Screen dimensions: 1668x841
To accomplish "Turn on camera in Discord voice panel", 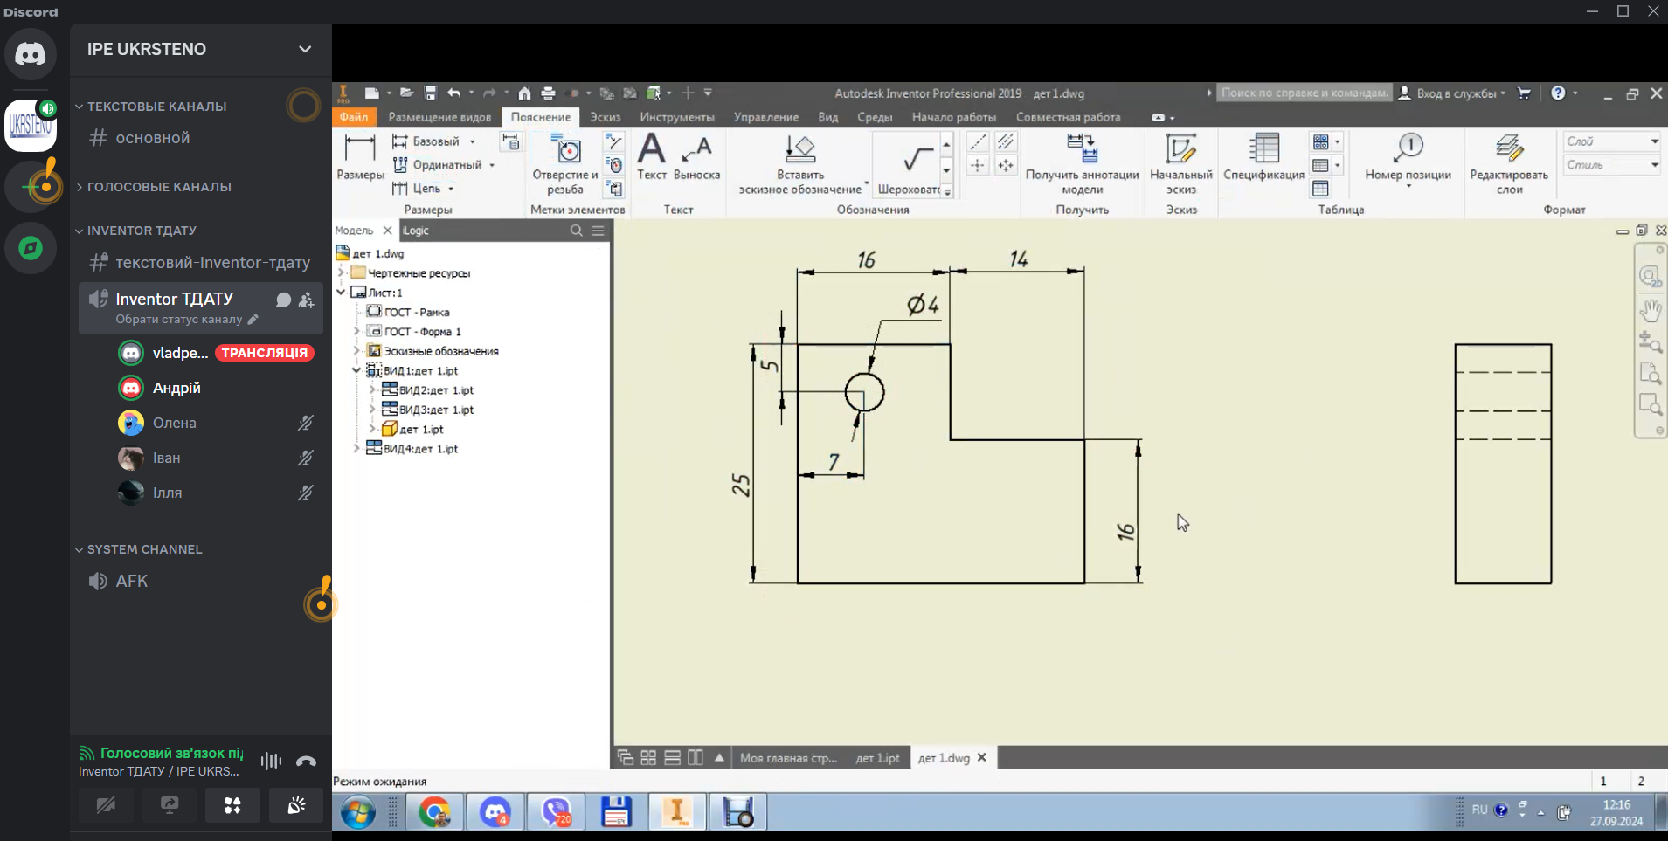I will [106, 805].
